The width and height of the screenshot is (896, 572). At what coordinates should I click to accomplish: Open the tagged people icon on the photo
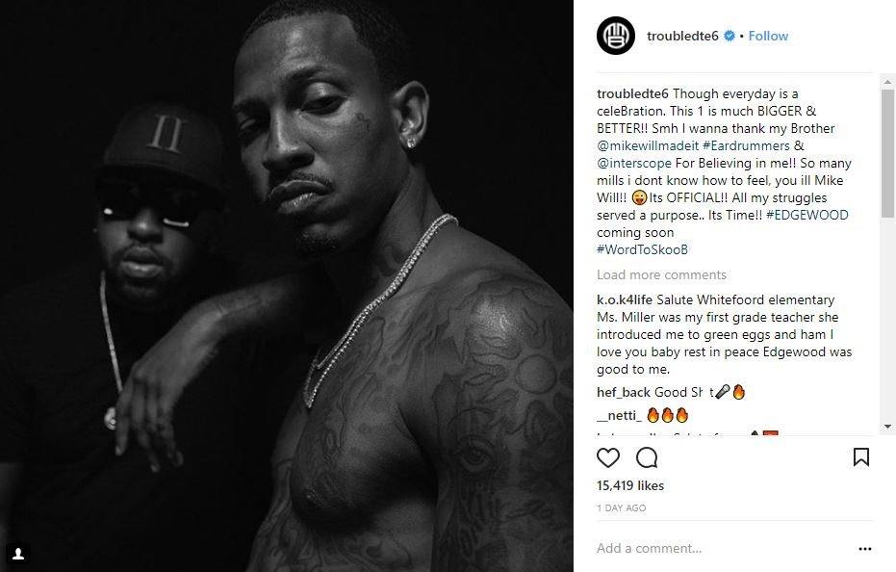18,553
